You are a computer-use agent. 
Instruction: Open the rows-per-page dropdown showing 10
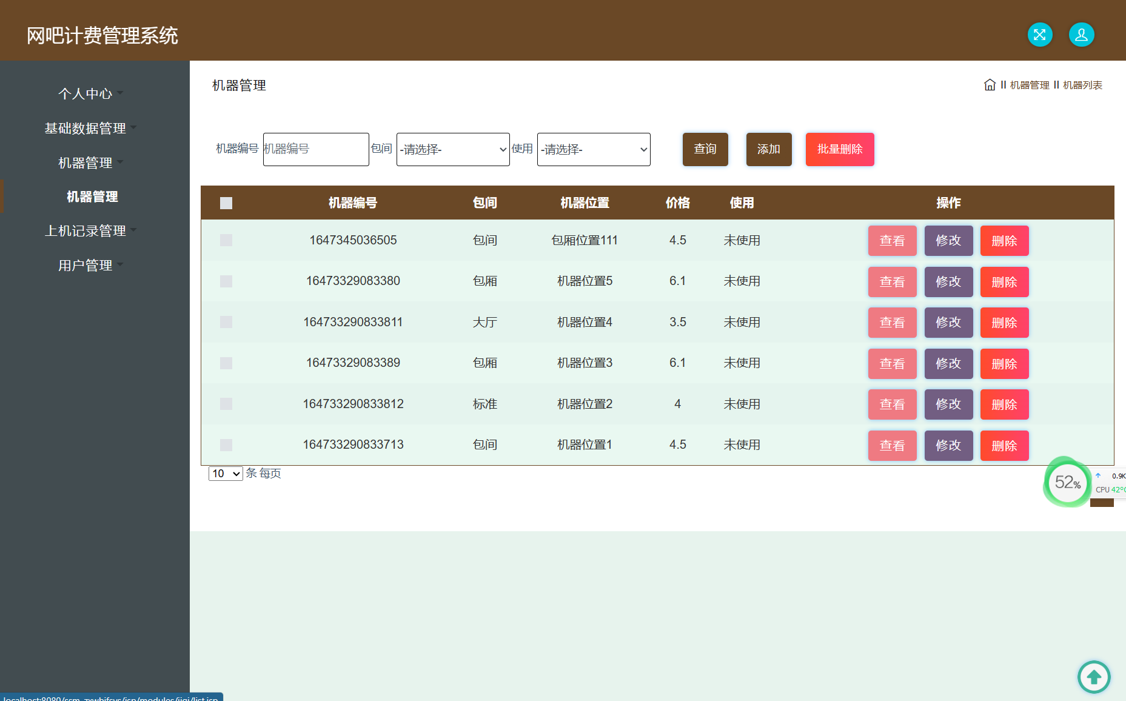[226, 474]
